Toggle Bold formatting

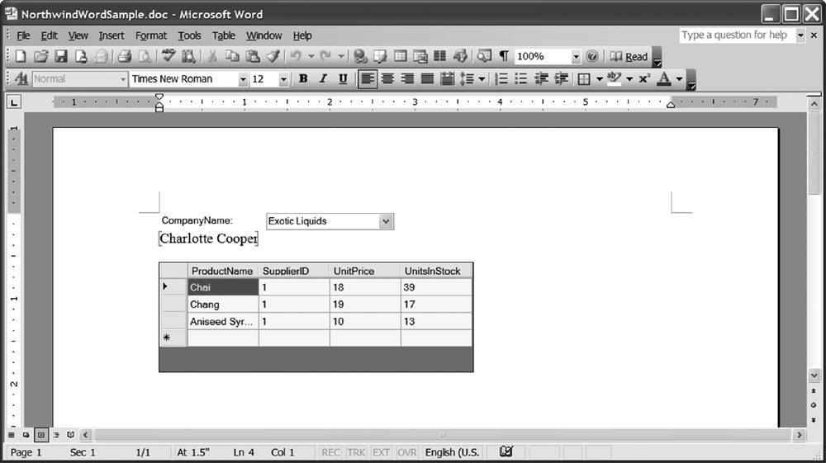tap(303, 79)
